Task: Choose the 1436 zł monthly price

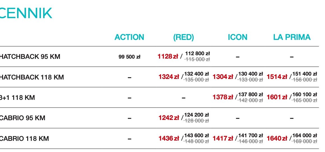Action: [169, 138]
